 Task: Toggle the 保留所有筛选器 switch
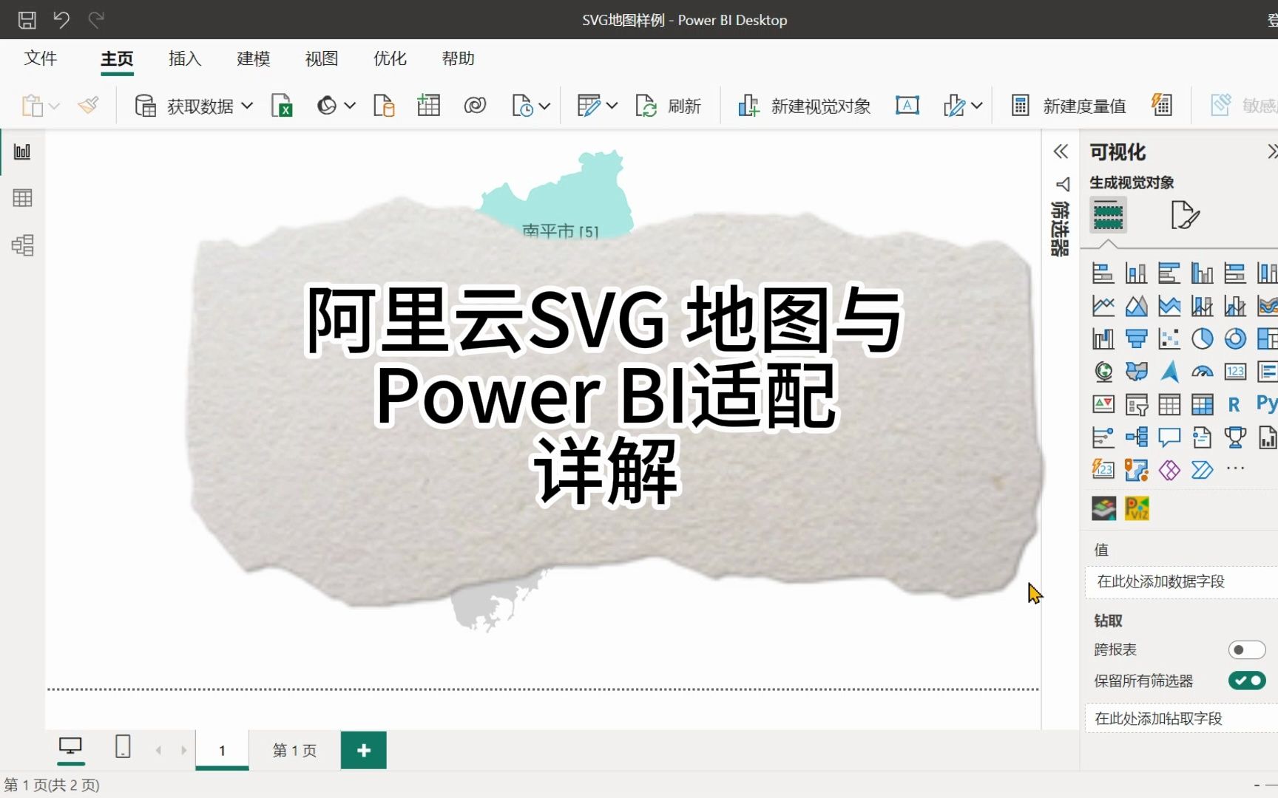point(1247,681)
